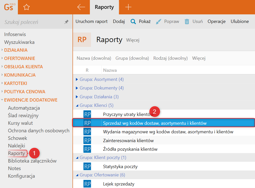The width and height of the screenshot is (255, 188).
Task: Click the pin icon in search box
Action: [66, 22]
